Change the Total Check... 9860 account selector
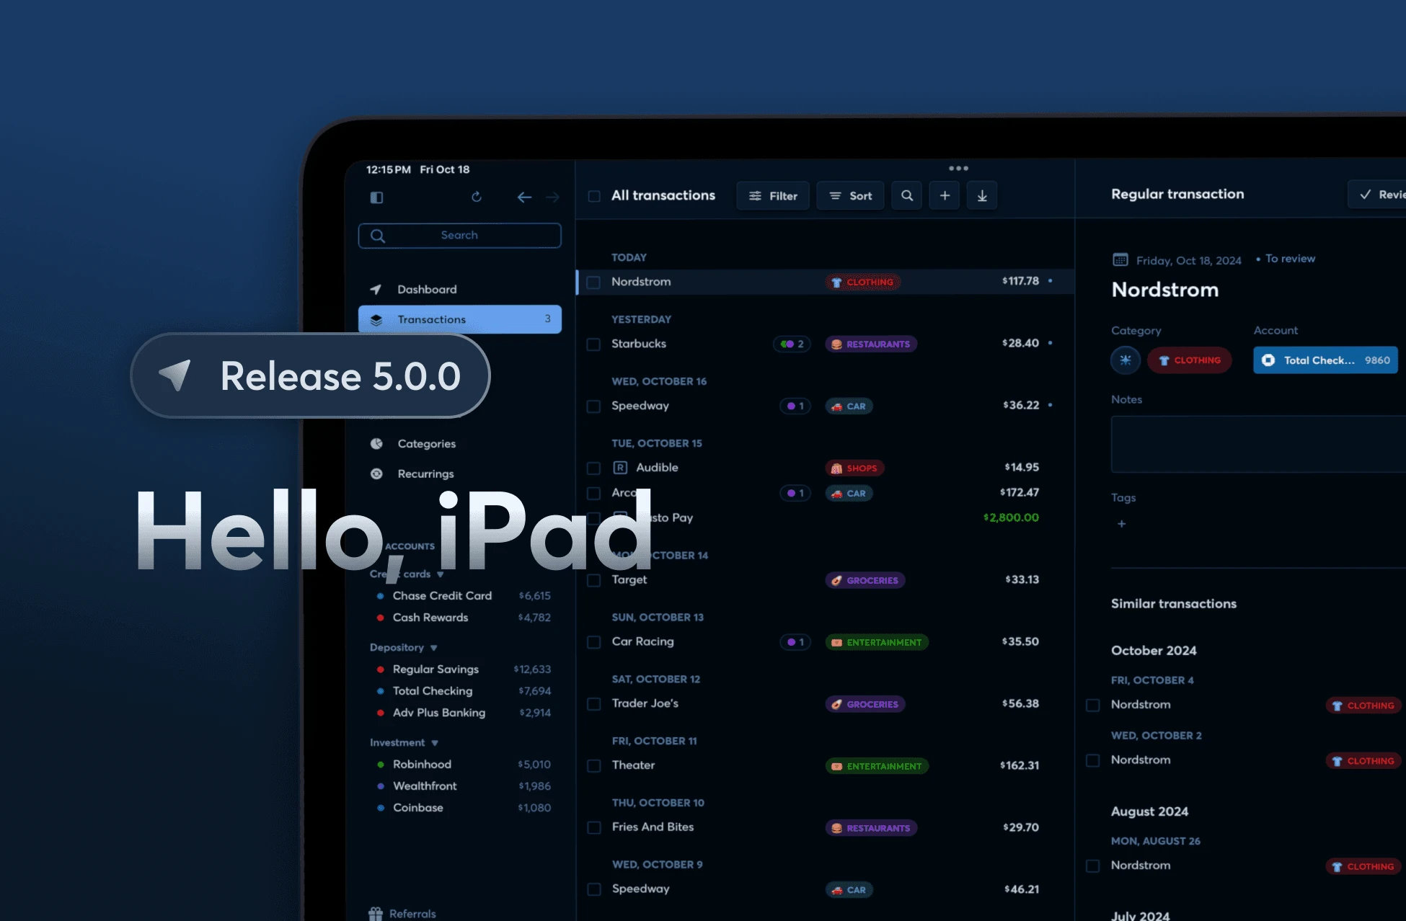Viewport: 1406px width, 921px height. (1326, 360)
